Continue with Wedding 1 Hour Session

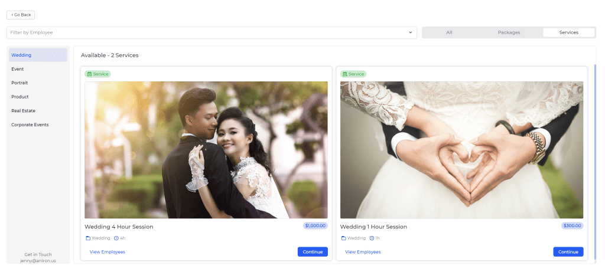(568, 252)
